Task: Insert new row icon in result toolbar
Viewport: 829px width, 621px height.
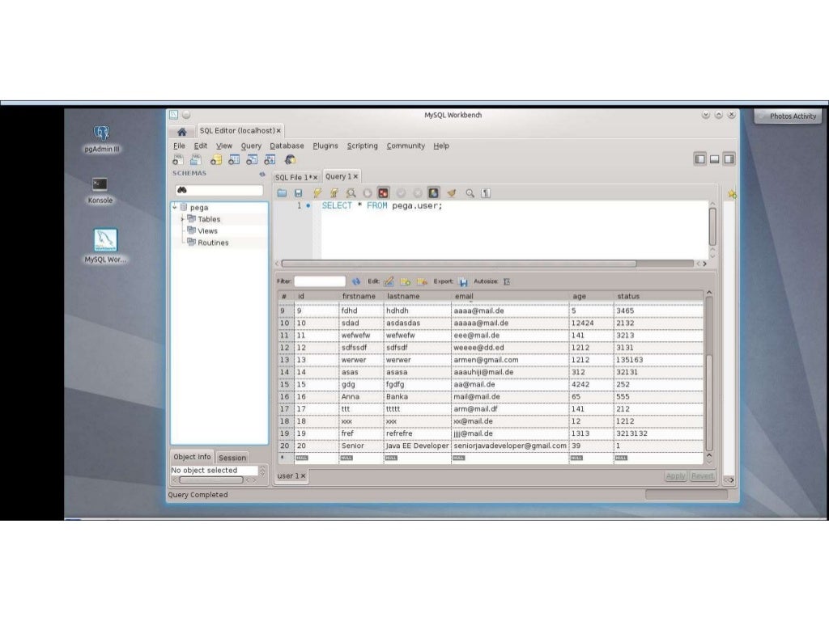Action: point(406,281)
